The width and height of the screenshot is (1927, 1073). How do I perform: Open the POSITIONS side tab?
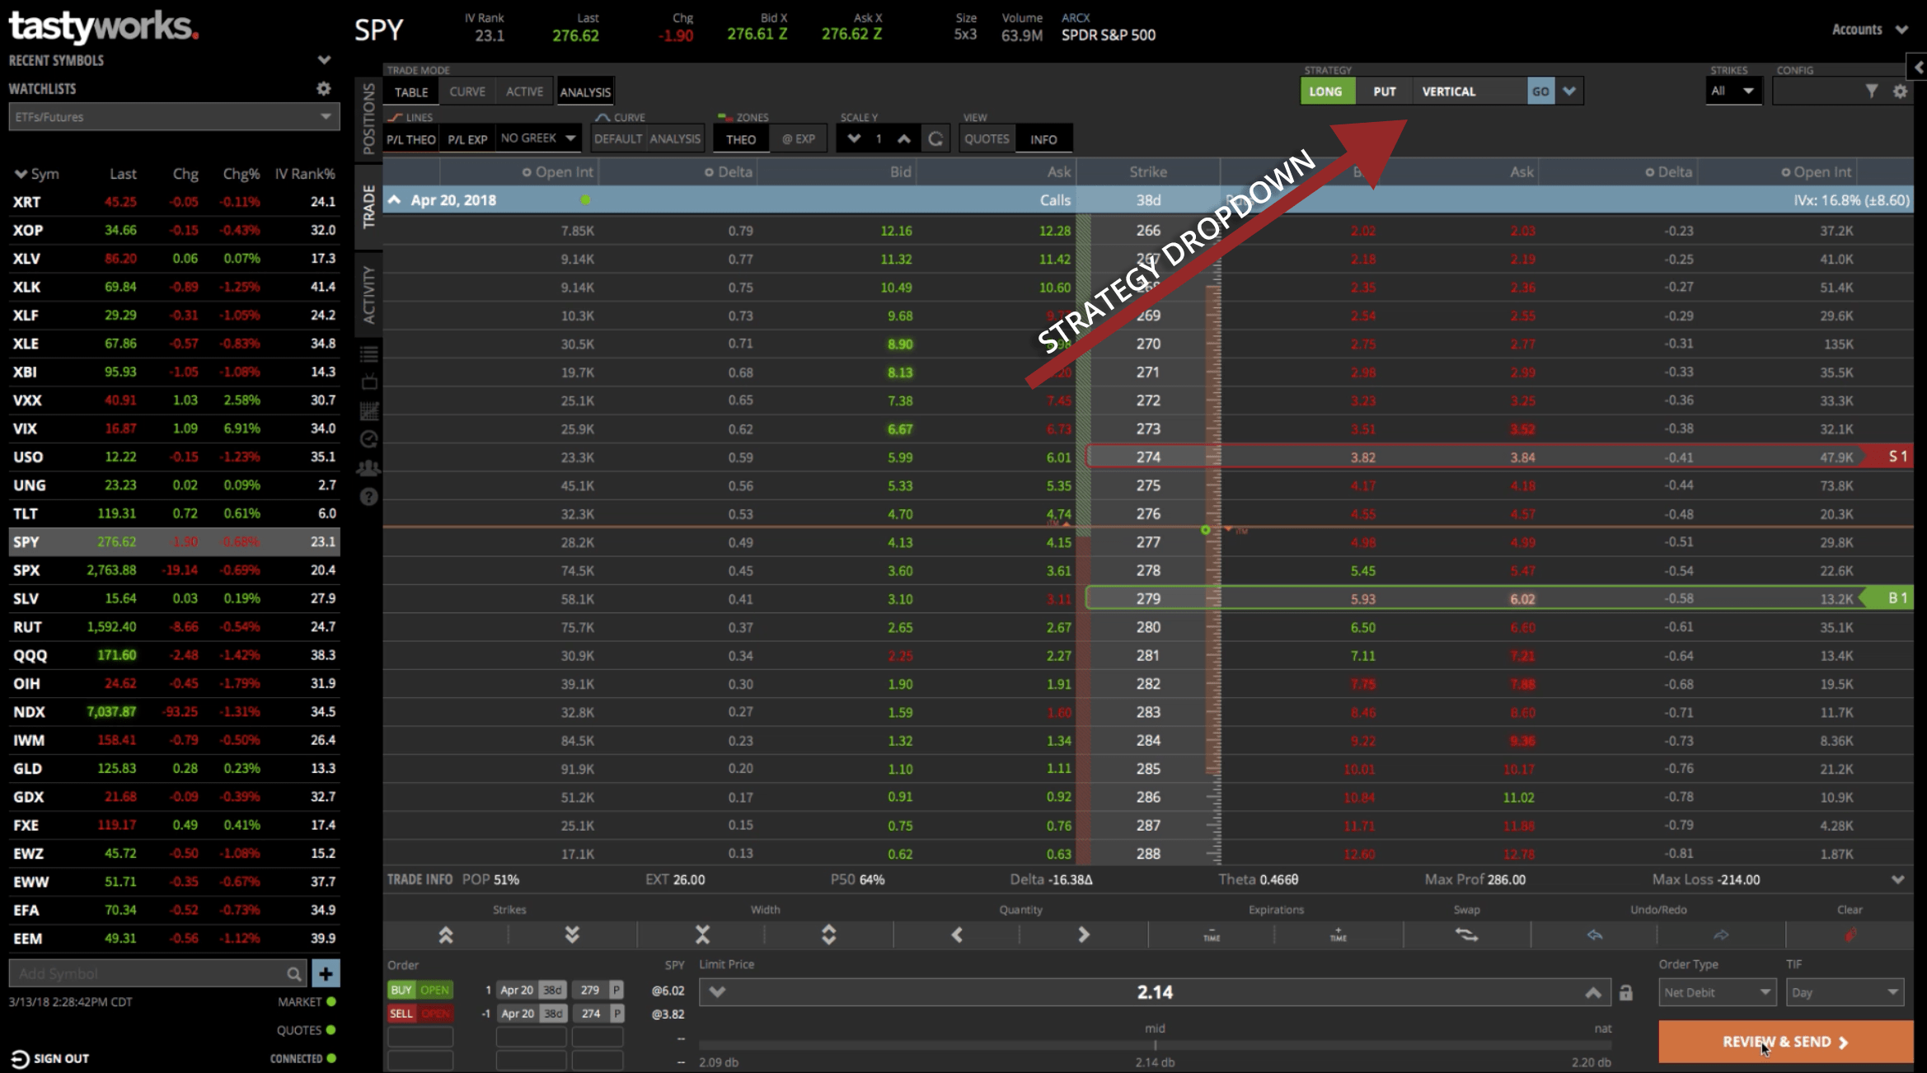click(x=368, y=119)
